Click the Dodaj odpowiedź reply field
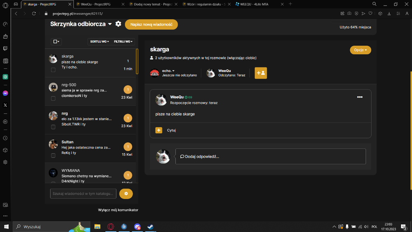 point(270,156)
